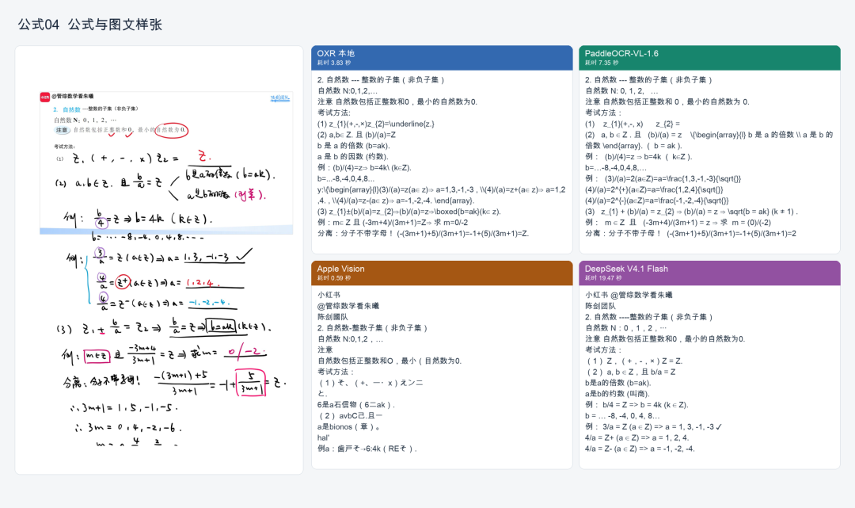Click the standalone 注意 line in Apple Vision
Screen dimensions: 855x508
(x=325, y=349)
